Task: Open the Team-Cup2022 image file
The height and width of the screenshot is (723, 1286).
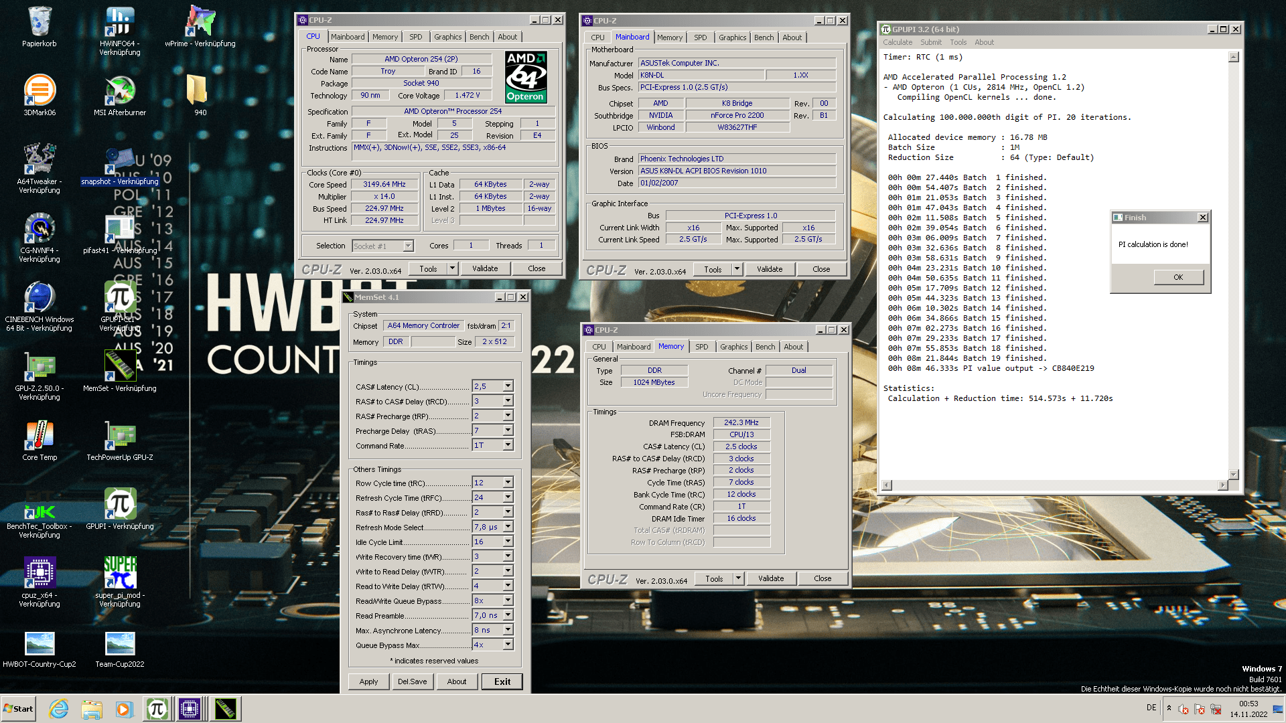Action: coord(120,649)
